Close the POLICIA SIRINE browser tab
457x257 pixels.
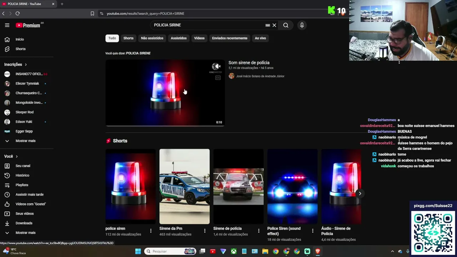coord(53,4)
